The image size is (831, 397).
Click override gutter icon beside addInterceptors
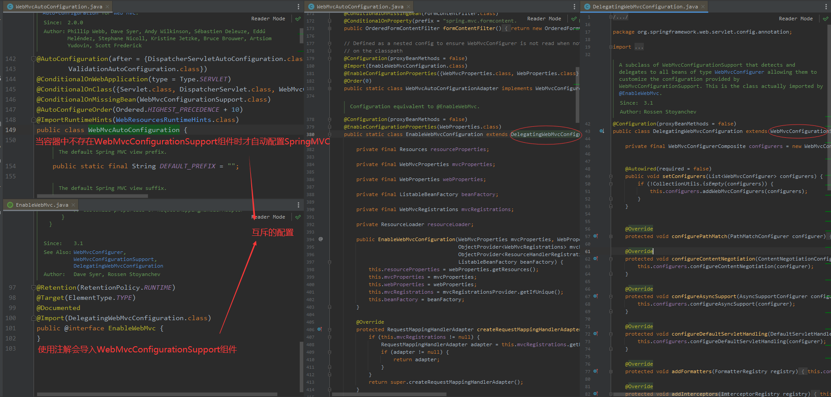coord(596,393)
